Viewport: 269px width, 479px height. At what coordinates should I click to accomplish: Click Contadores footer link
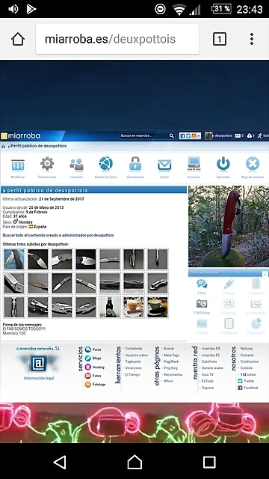134,349
